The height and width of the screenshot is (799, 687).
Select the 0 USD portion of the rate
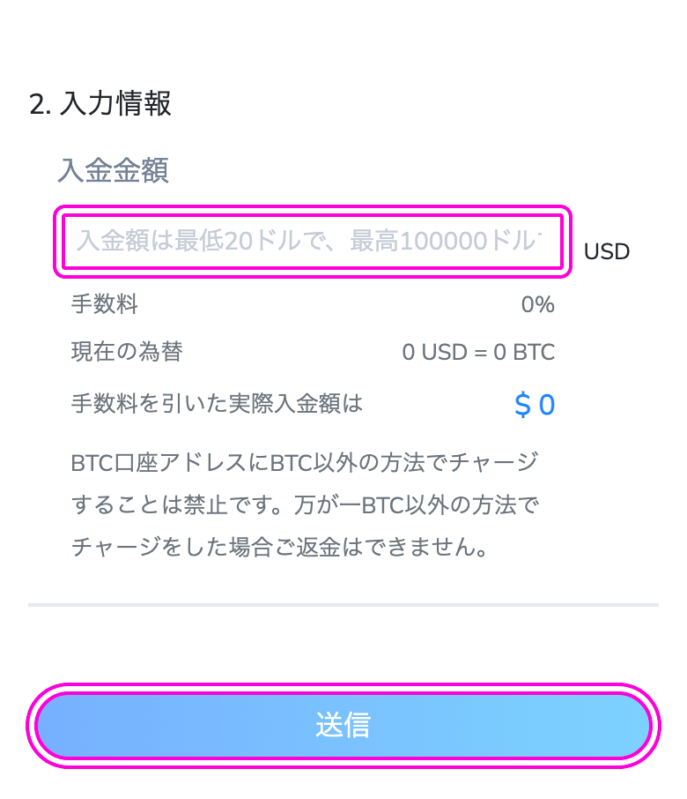pyautogui.click(x=434, y=352)
